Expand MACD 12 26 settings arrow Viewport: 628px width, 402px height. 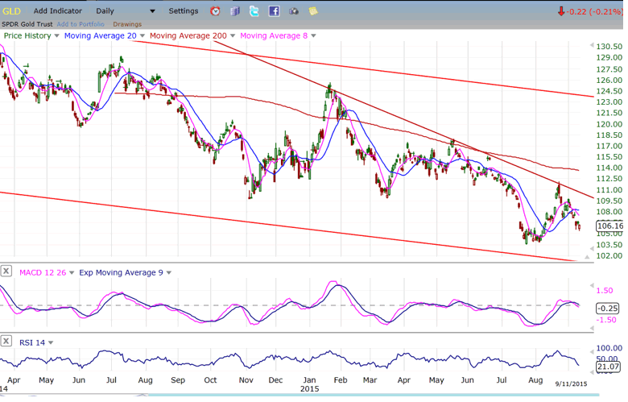coord(72,273)
